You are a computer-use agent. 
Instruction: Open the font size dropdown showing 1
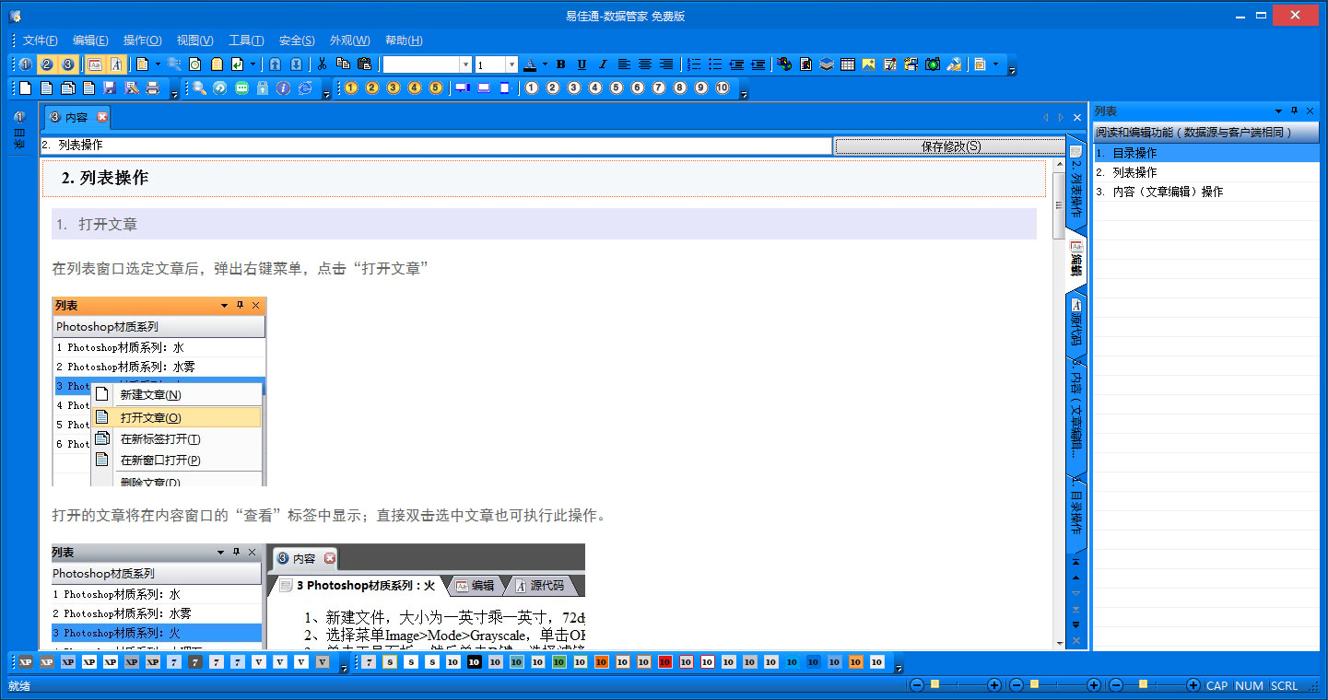tap(511, 64)
